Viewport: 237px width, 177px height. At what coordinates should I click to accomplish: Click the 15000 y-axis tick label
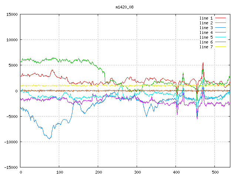11,14
